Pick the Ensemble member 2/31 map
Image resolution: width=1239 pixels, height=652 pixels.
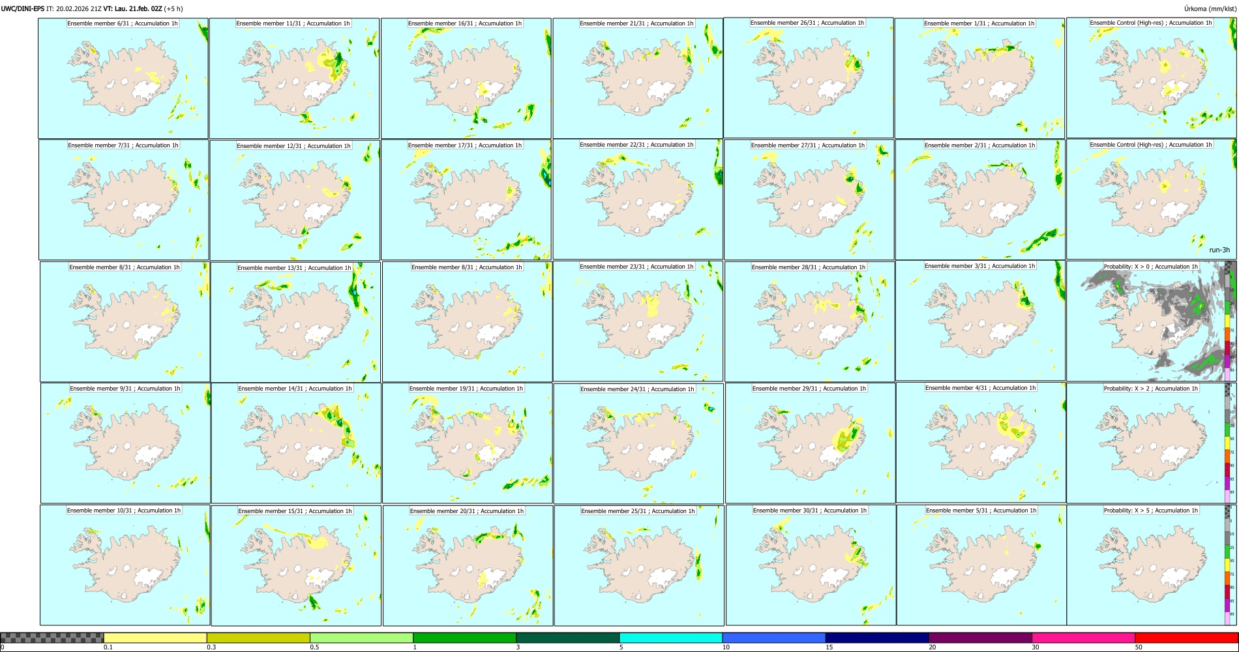coord(981,200)
